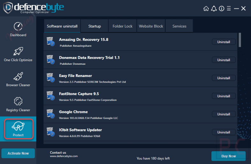
Task: Select the Donemax Data Recovery Trial 1.1 title
Action: point(89,58)
